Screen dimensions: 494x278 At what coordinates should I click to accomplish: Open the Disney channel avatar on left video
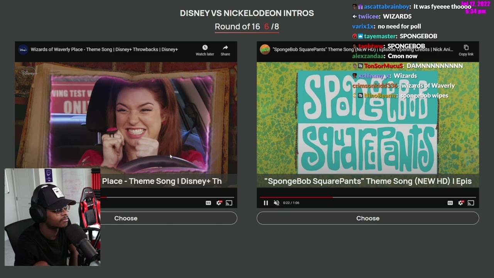pos(23,49)
